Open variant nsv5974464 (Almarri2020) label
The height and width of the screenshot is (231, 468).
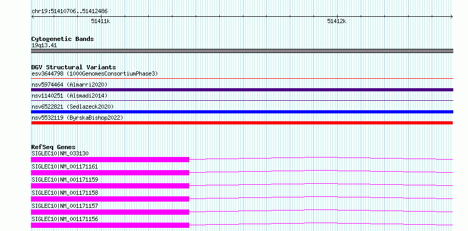click(69, 85)
